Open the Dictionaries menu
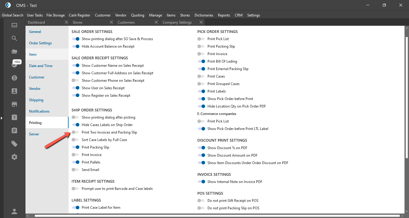This screenshot has height=218, width=409. (204, 15)
